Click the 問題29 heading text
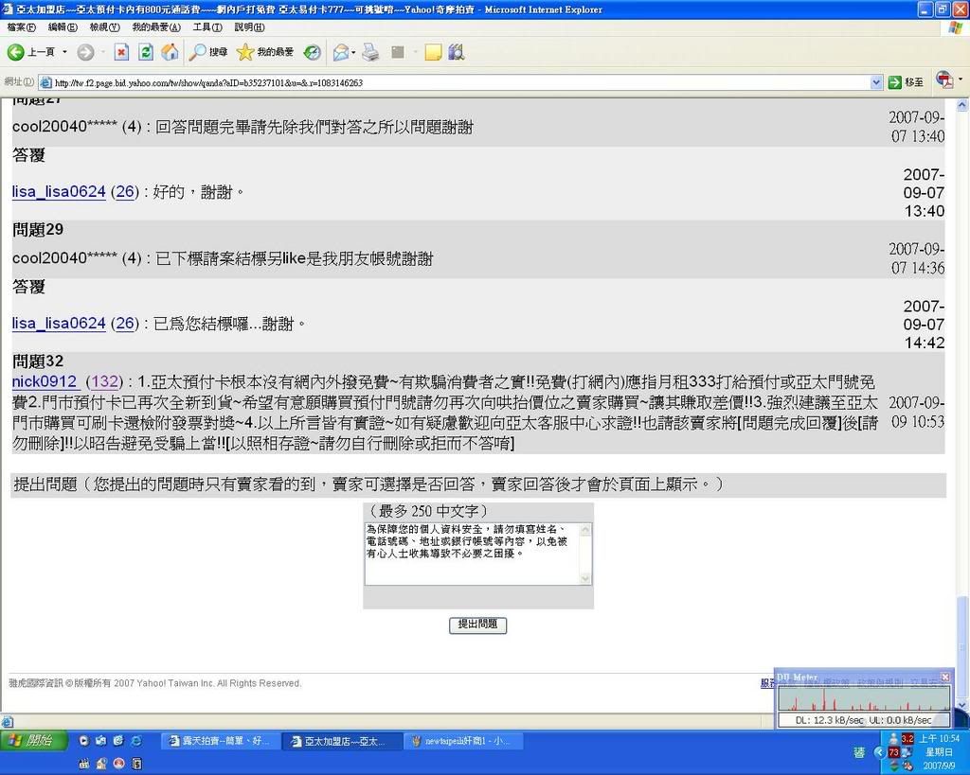Viewport: 970px width, 775px height. coord(38,230)
